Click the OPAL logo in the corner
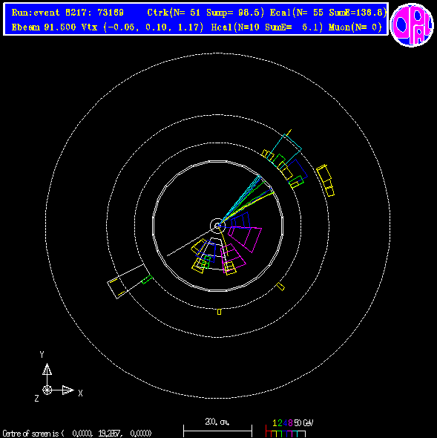437x438 pixels. [x=412, y=24]
